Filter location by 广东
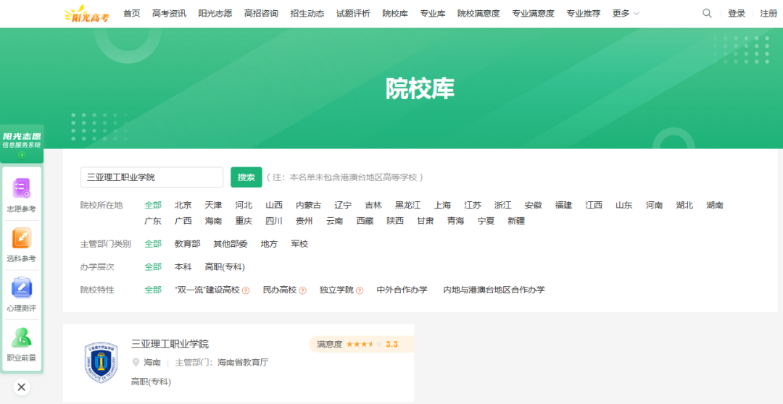Viewport: 783px width, 404px height. click(153, 221)
